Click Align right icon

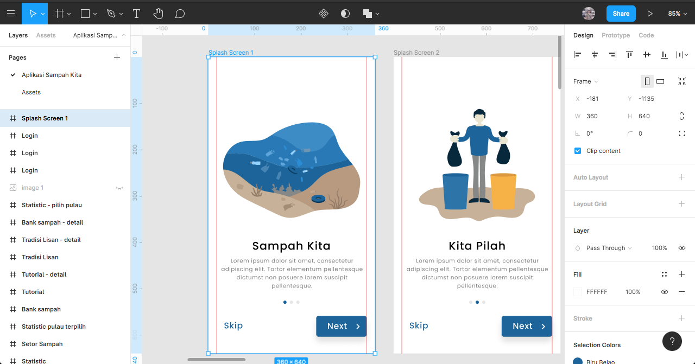click(612, 54)
